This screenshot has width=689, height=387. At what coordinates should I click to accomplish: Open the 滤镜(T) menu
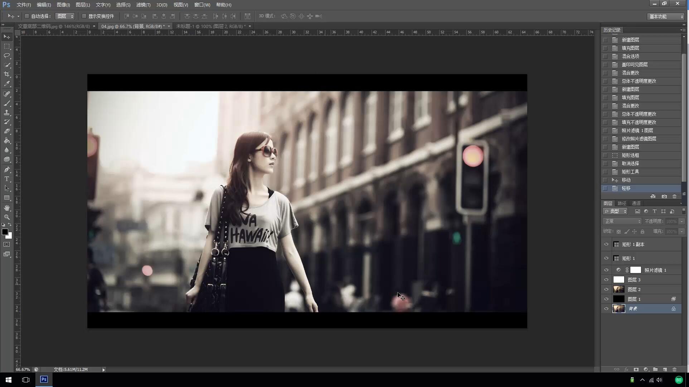coord(143,5)
